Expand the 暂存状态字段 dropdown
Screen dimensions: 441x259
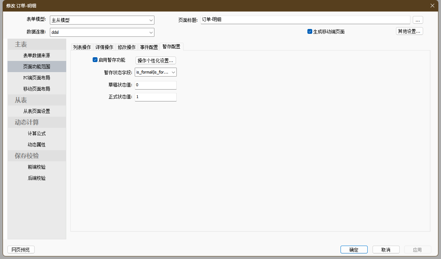[x=173, y=72]
